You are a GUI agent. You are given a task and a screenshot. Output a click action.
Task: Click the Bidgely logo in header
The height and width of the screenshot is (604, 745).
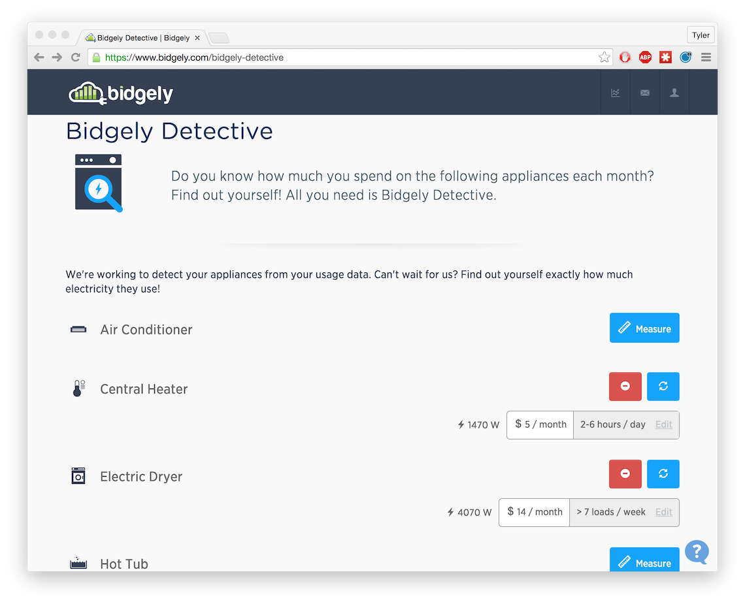(121, 93)
